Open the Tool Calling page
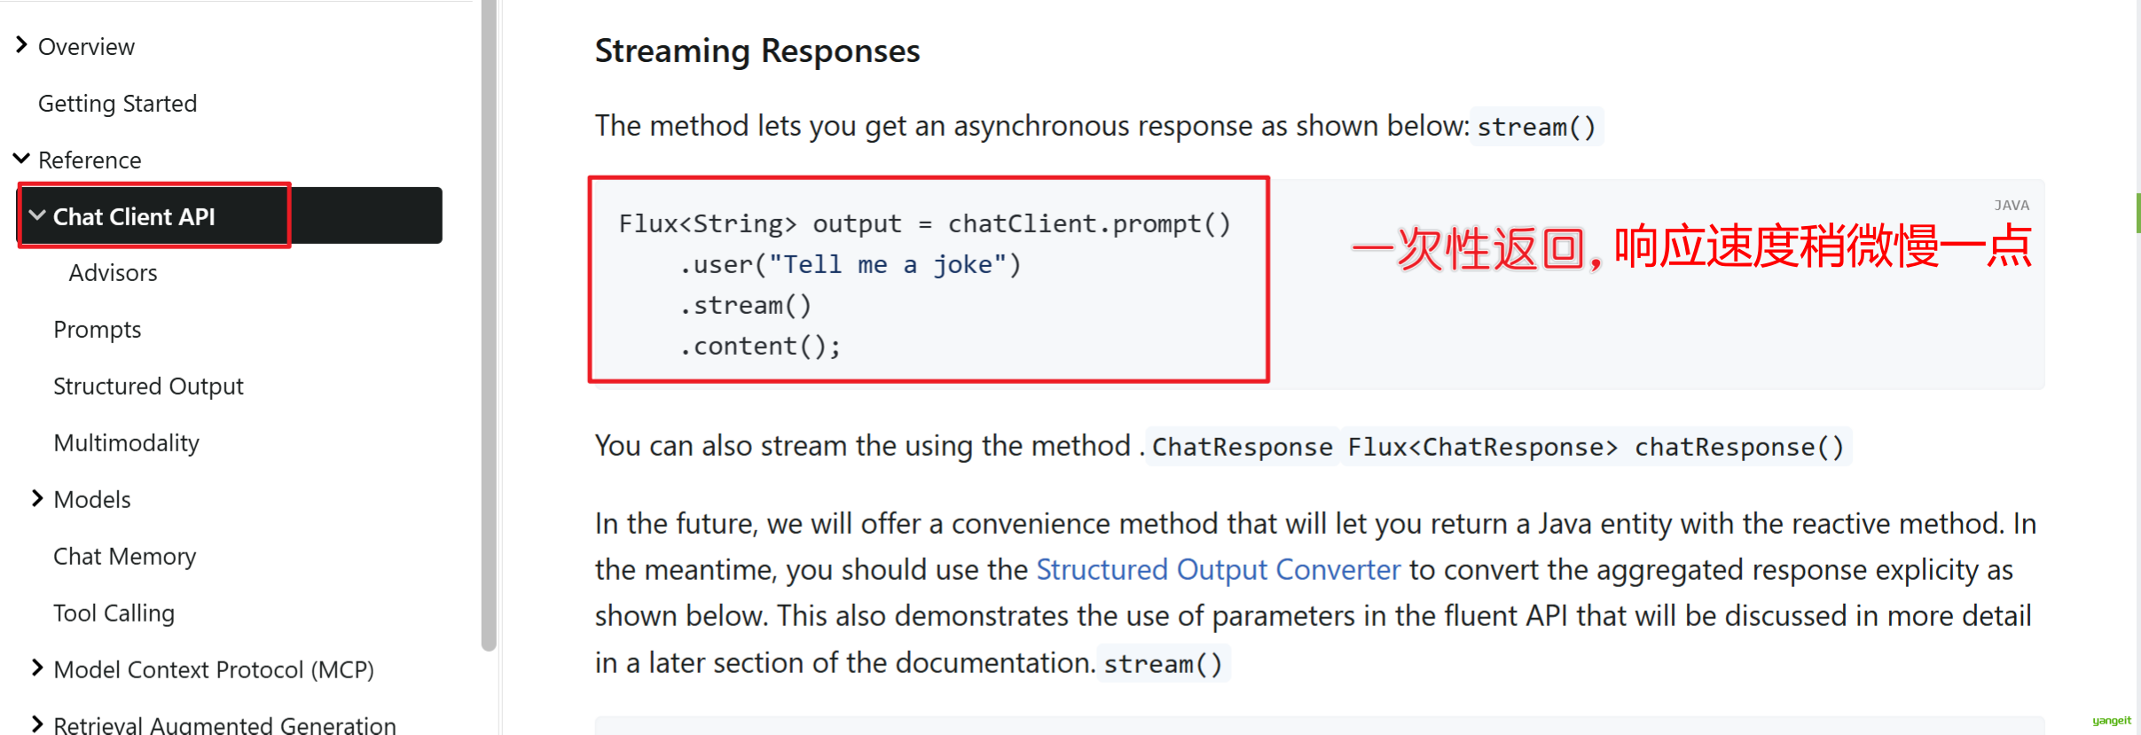Image resolution: width=2141 pixels, height=735 pixels. pyautogui.click(x=114, y=613)
